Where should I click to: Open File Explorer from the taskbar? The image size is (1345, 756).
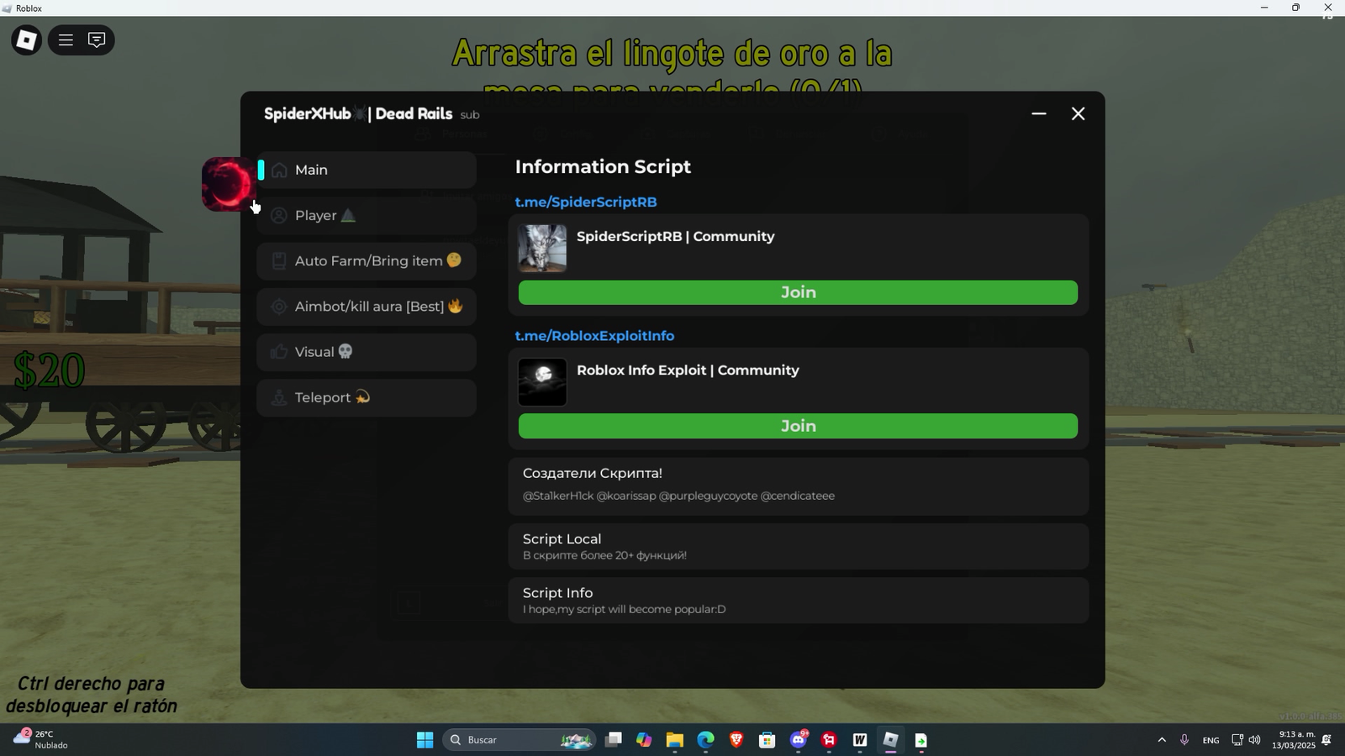[675, 740]
